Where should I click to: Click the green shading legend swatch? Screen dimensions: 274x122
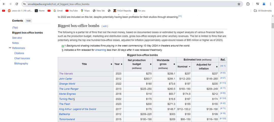click(63, 46)
